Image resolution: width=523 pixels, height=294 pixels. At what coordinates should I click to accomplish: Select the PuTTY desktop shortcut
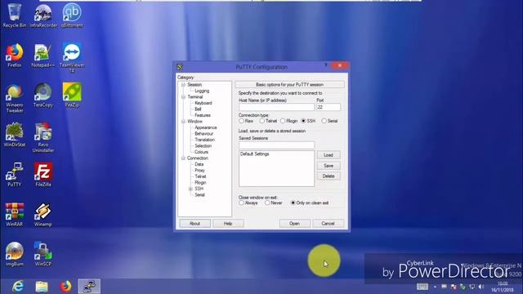click(x=15, y=174)
